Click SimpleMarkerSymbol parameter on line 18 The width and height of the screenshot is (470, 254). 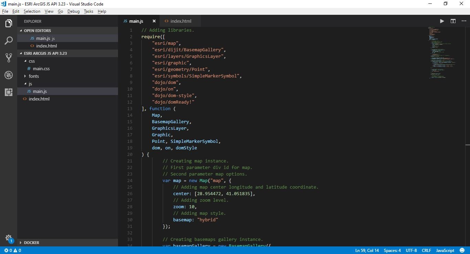[194, 141]
